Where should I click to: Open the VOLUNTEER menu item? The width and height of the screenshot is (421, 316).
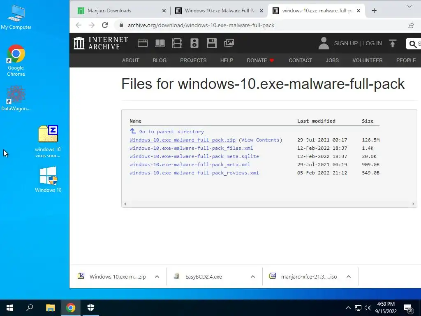pos(367,60)
